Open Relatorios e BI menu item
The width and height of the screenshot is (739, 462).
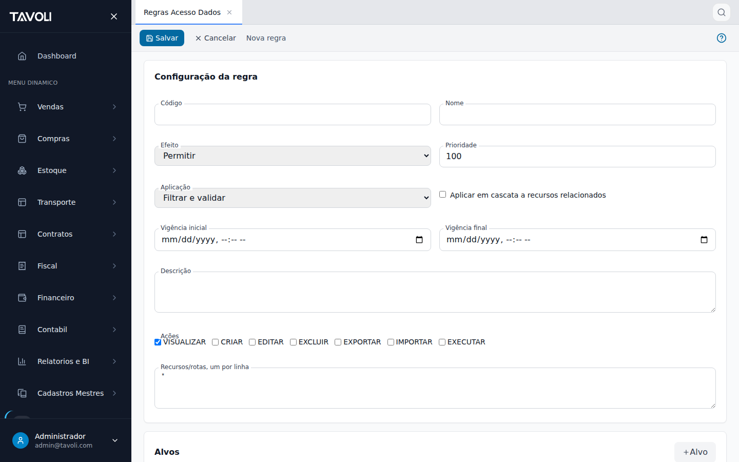(66, 361)
